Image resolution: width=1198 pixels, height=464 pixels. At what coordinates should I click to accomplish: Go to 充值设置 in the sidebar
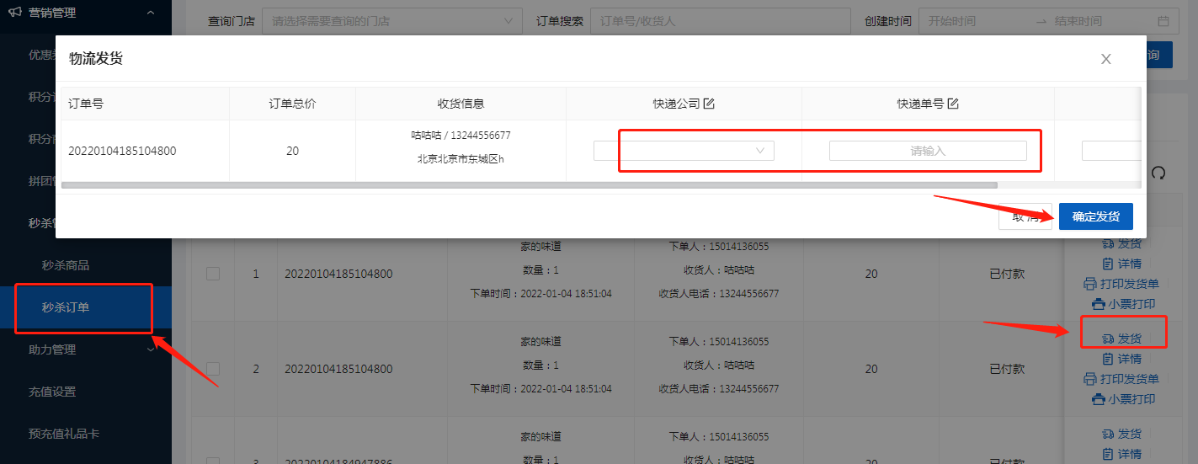[x=52, y=392]
